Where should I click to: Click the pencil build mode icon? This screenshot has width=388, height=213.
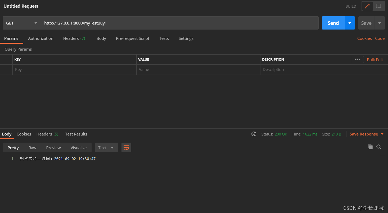[x=367, y=6]
